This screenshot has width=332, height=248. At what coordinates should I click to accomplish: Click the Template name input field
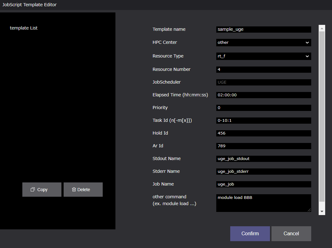coord(263,30)
